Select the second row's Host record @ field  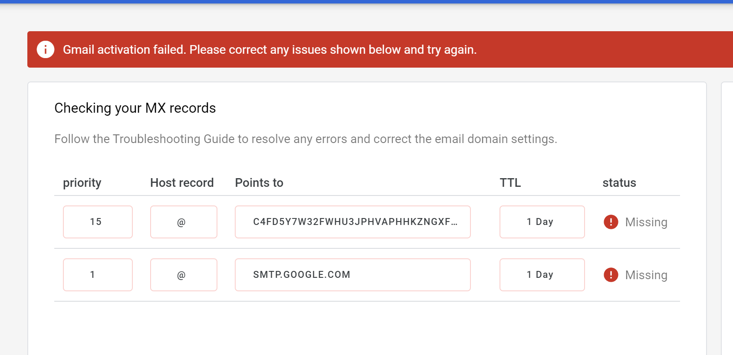184,275
